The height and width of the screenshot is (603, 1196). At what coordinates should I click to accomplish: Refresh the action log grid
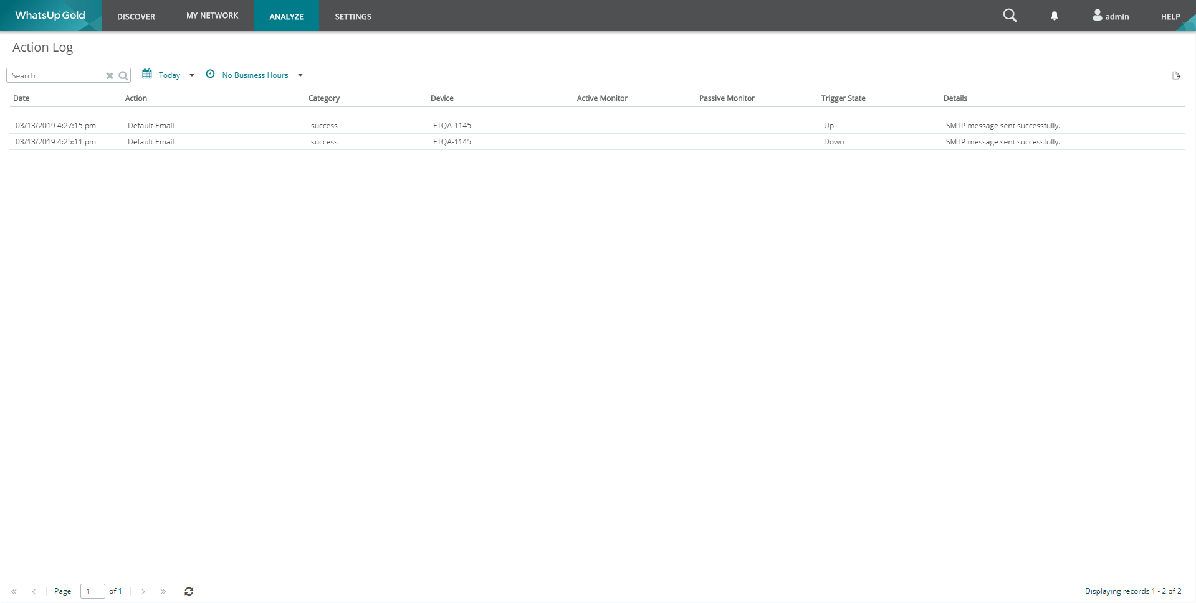[189, 591]
